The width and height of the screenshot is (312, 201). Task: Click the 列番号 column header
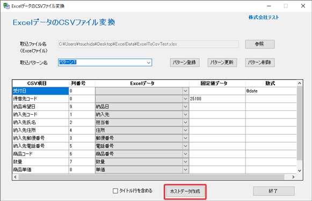click(82, 84)
